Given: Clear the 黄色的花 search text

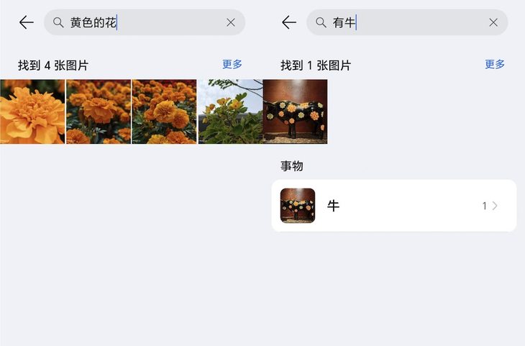Looking at the screenshot, I should coord(231,22).
